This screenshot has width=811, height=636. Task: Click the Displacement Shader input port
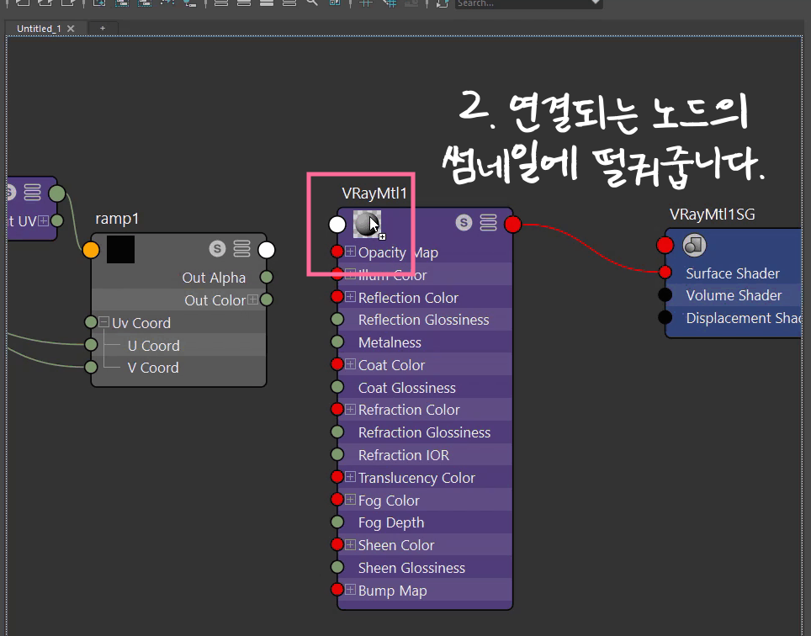(665, 317)
